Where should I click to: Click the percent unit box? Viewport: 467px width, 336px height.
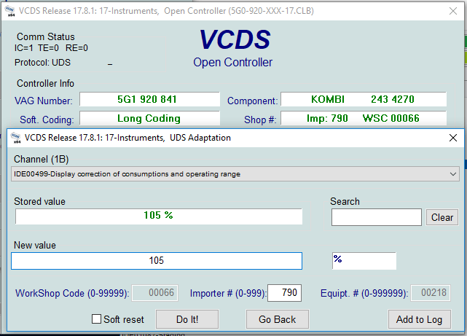point(364,261)
